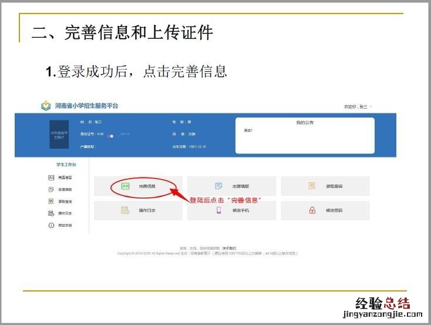
Task: Select the 学生工作台 sidebar heading
Action: click(66, 165)
